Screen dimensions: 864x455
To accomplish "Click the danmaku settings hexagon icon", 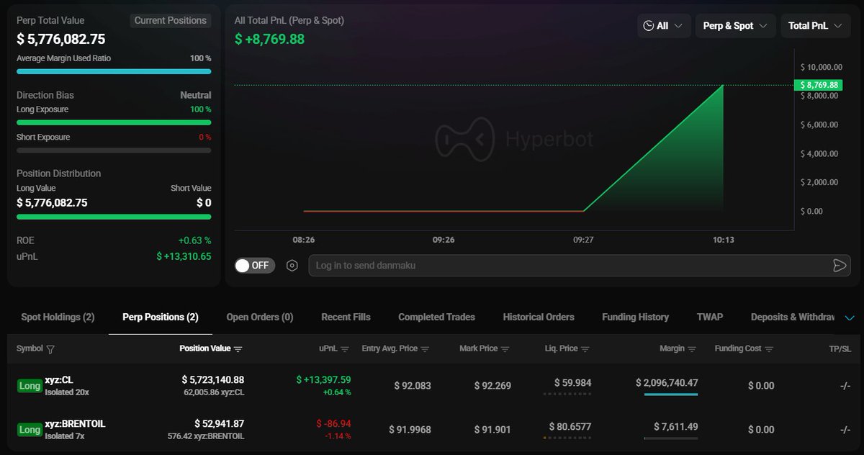I will point(292,265).
